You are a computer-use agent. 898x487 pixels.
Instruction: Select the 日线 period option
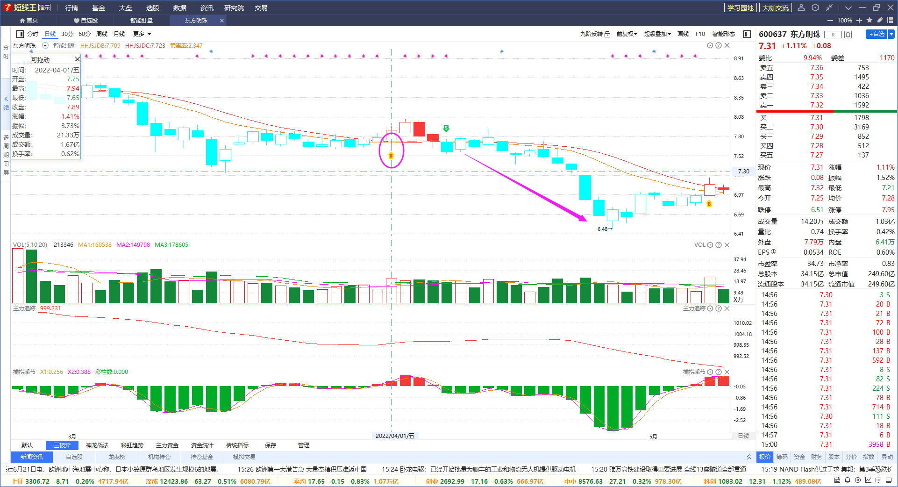50,34
